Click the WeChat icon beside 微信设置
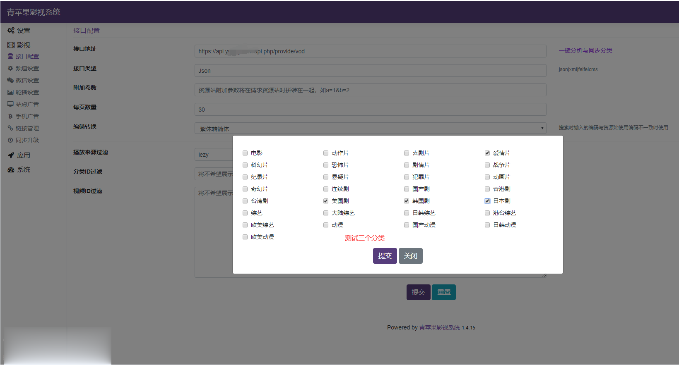Viewport: 679px width, 365px height. point(10,80)
